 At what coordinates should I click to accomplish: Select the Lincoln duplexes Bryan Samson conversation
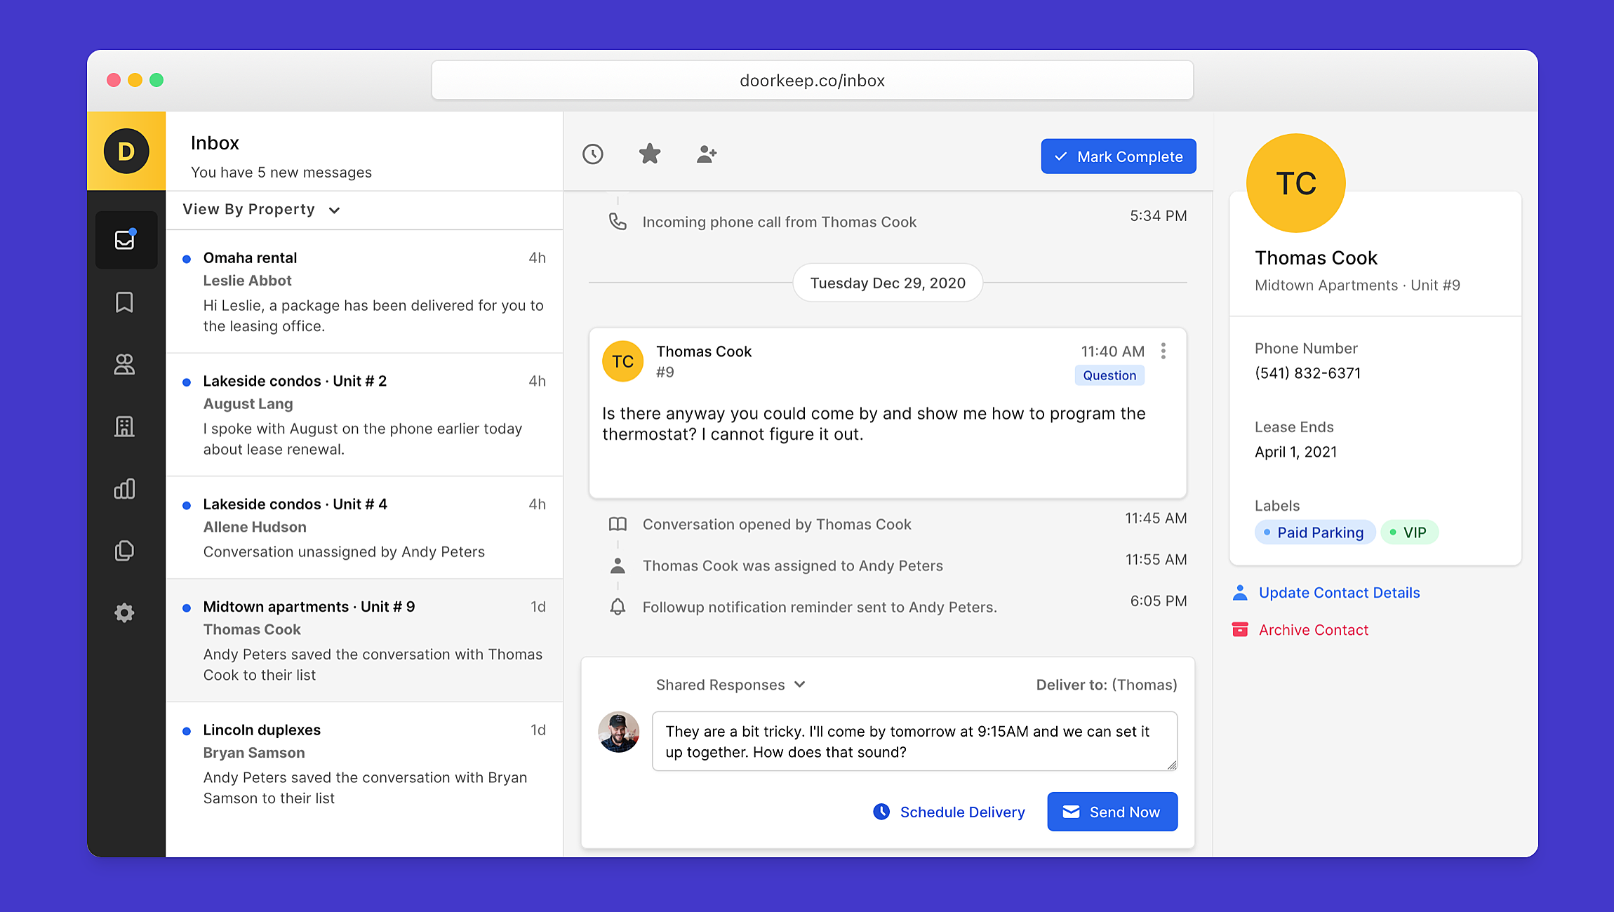pos(364,764)
